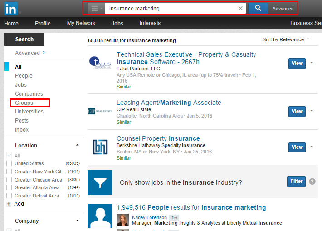Screen dimensions: 322x231
Task: Open Counsel Property Insurance job
Action: coord(158,138)
